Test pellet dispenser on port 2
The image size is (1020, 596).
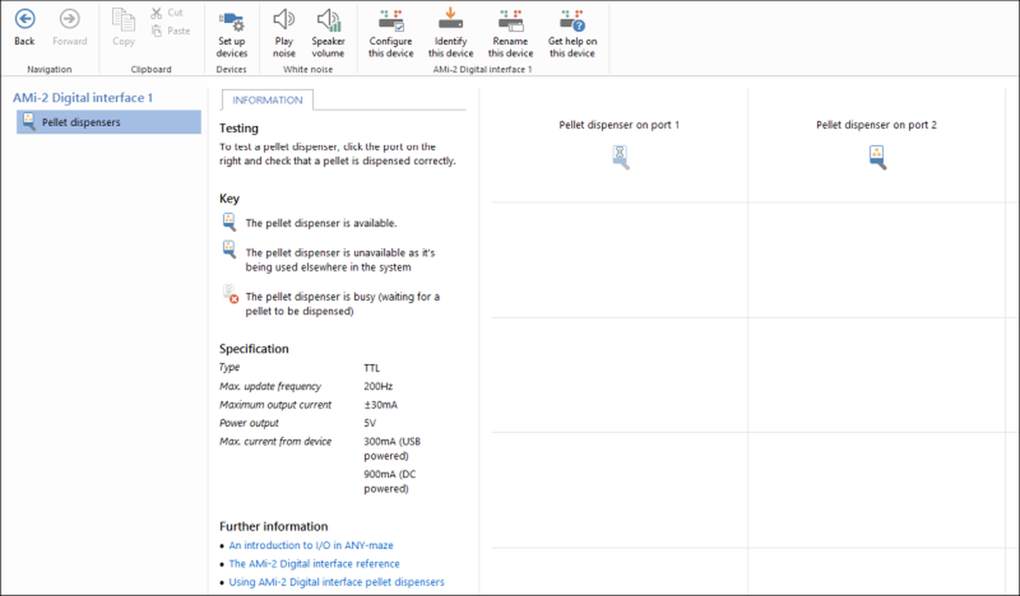(877, 157)
